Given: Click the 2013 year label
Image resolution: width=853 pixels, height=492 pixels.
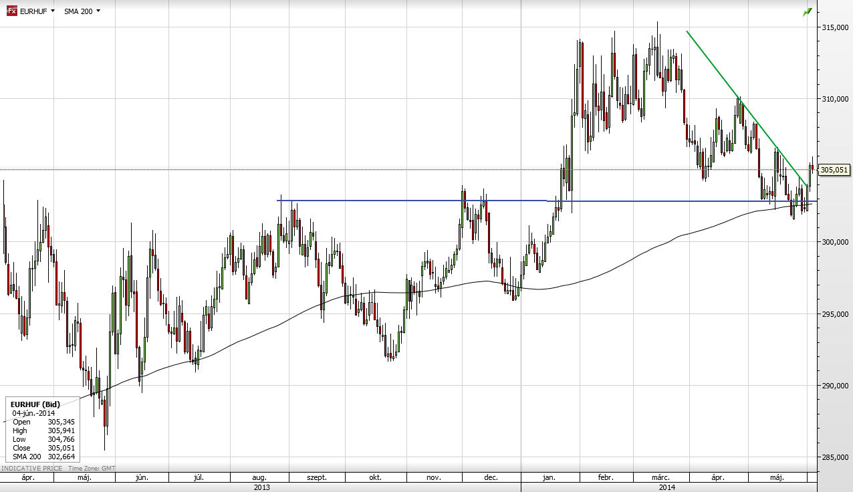Looking at the screenshot, I should [261, 487].
